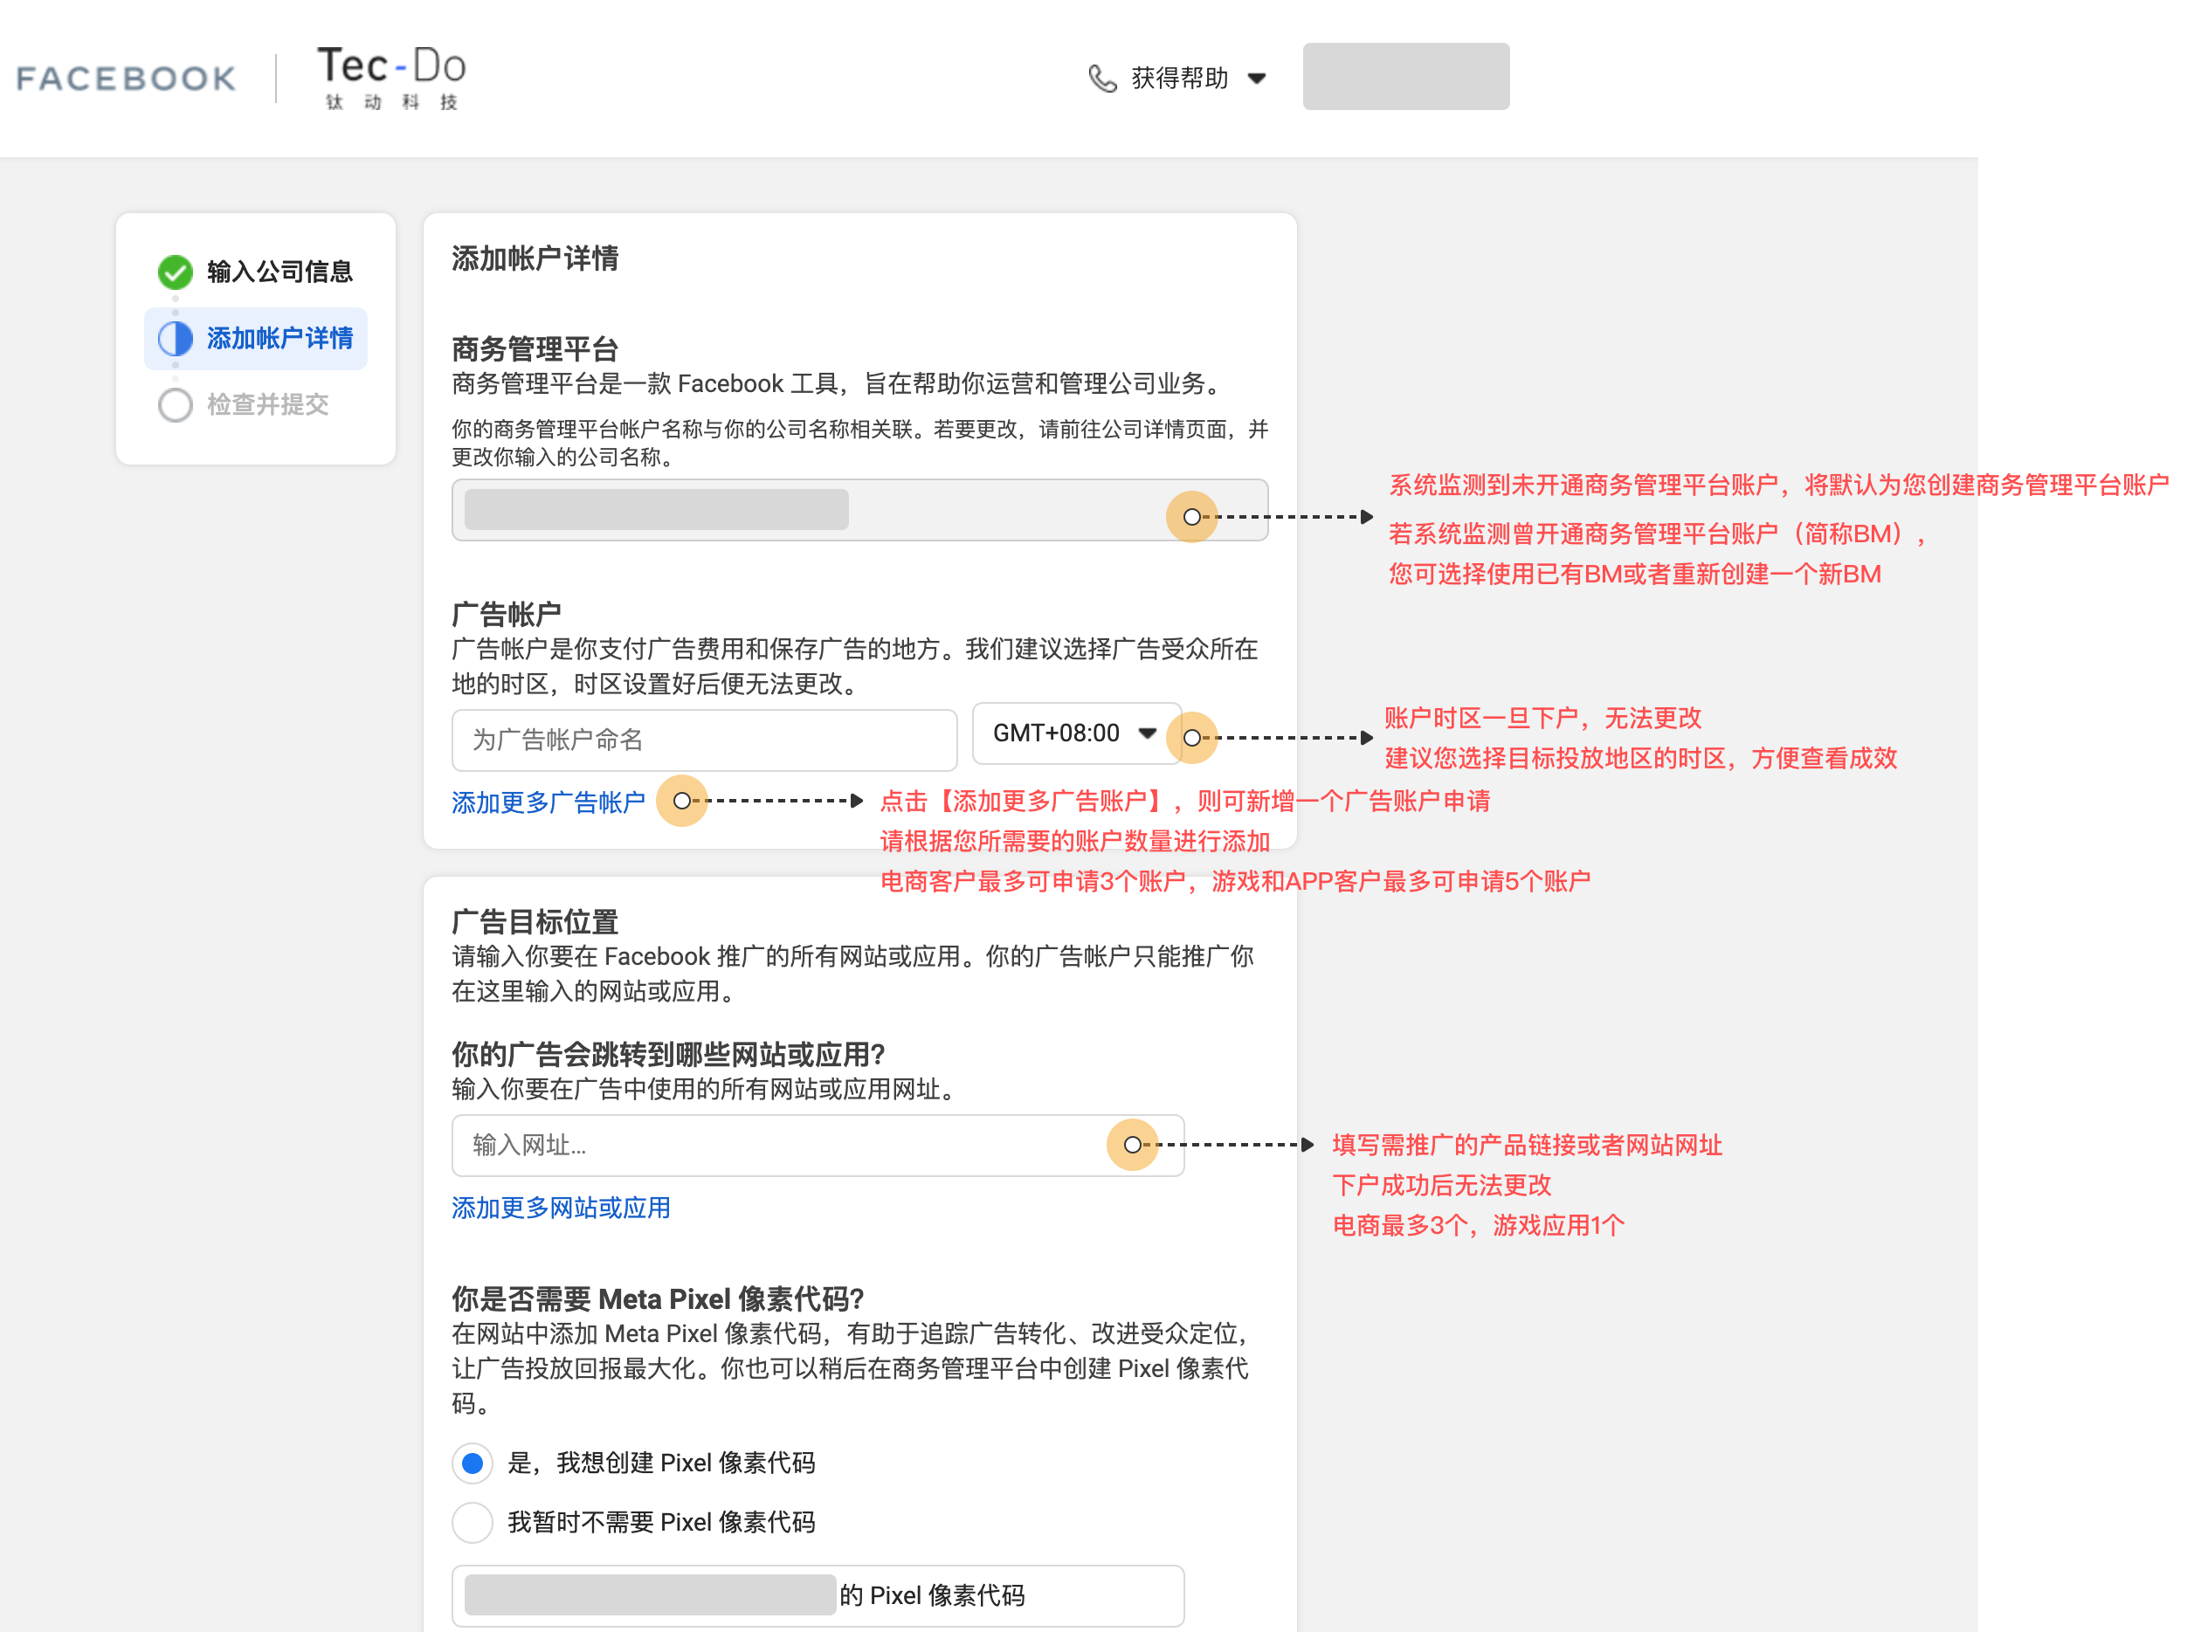Go to step 输入公司信息 in the sidebar
Screen dimensions: 2201x1632
tap(256, 272)
